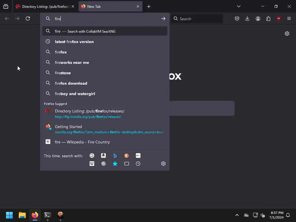Open the Firefox account icon
This screenshot has height=222, width=296.
[258, 18]
